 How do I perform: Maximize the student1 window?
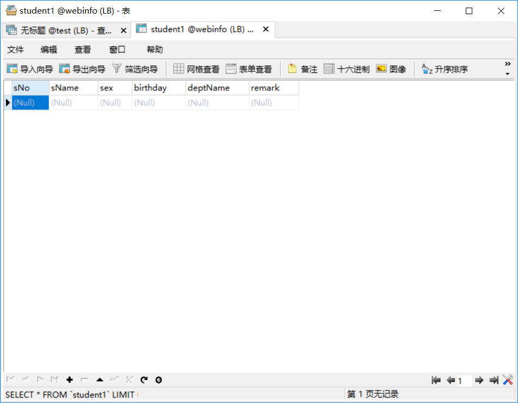coord(469,11)
